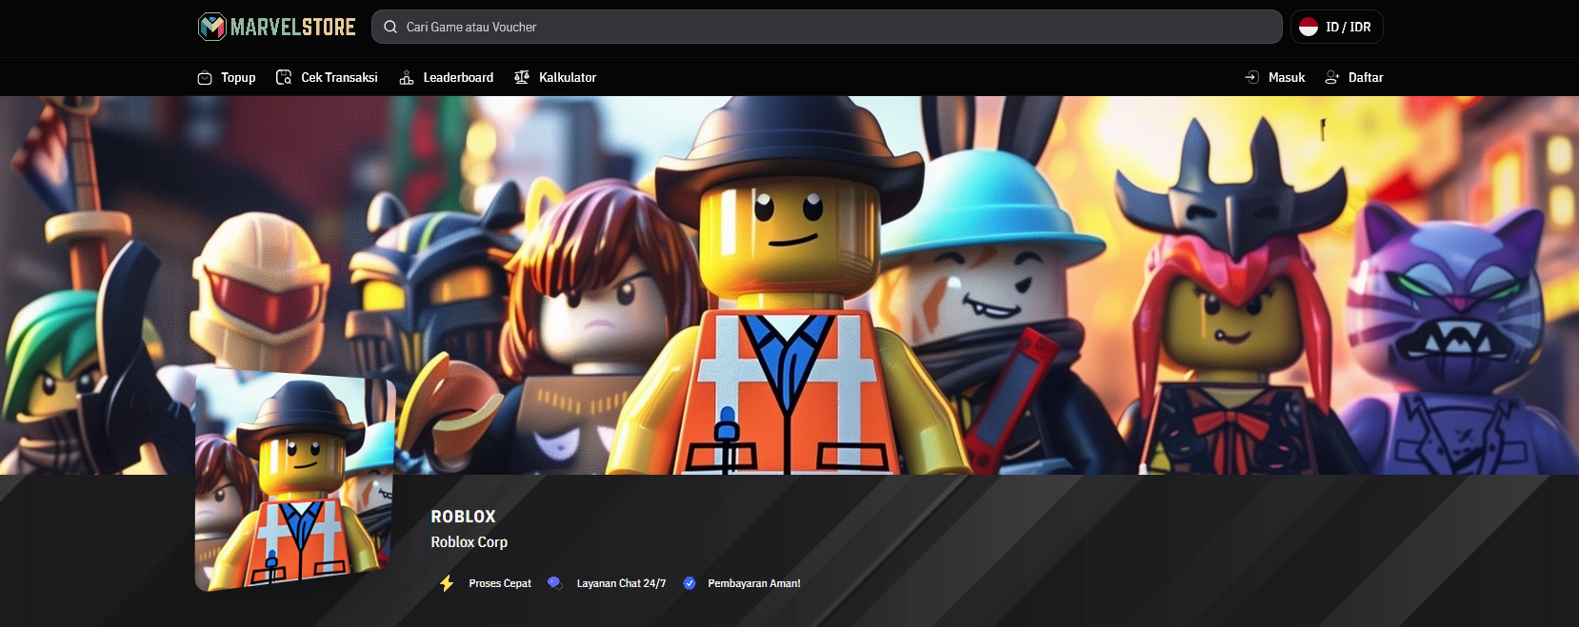Click the lightning bolt Proses Cepat icon

447,583
